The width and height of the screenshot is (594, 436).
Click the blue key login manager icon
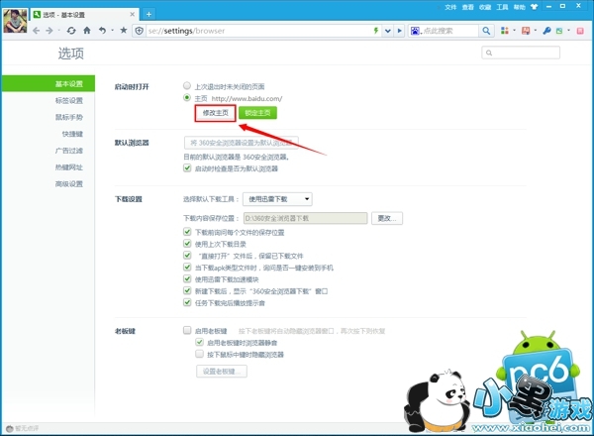click(x=546, y=31)
